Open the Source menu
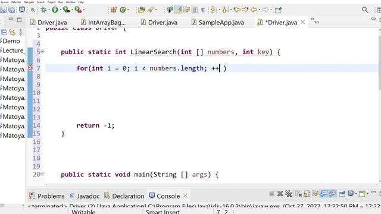The image size is (381, 214). (4, 2)
